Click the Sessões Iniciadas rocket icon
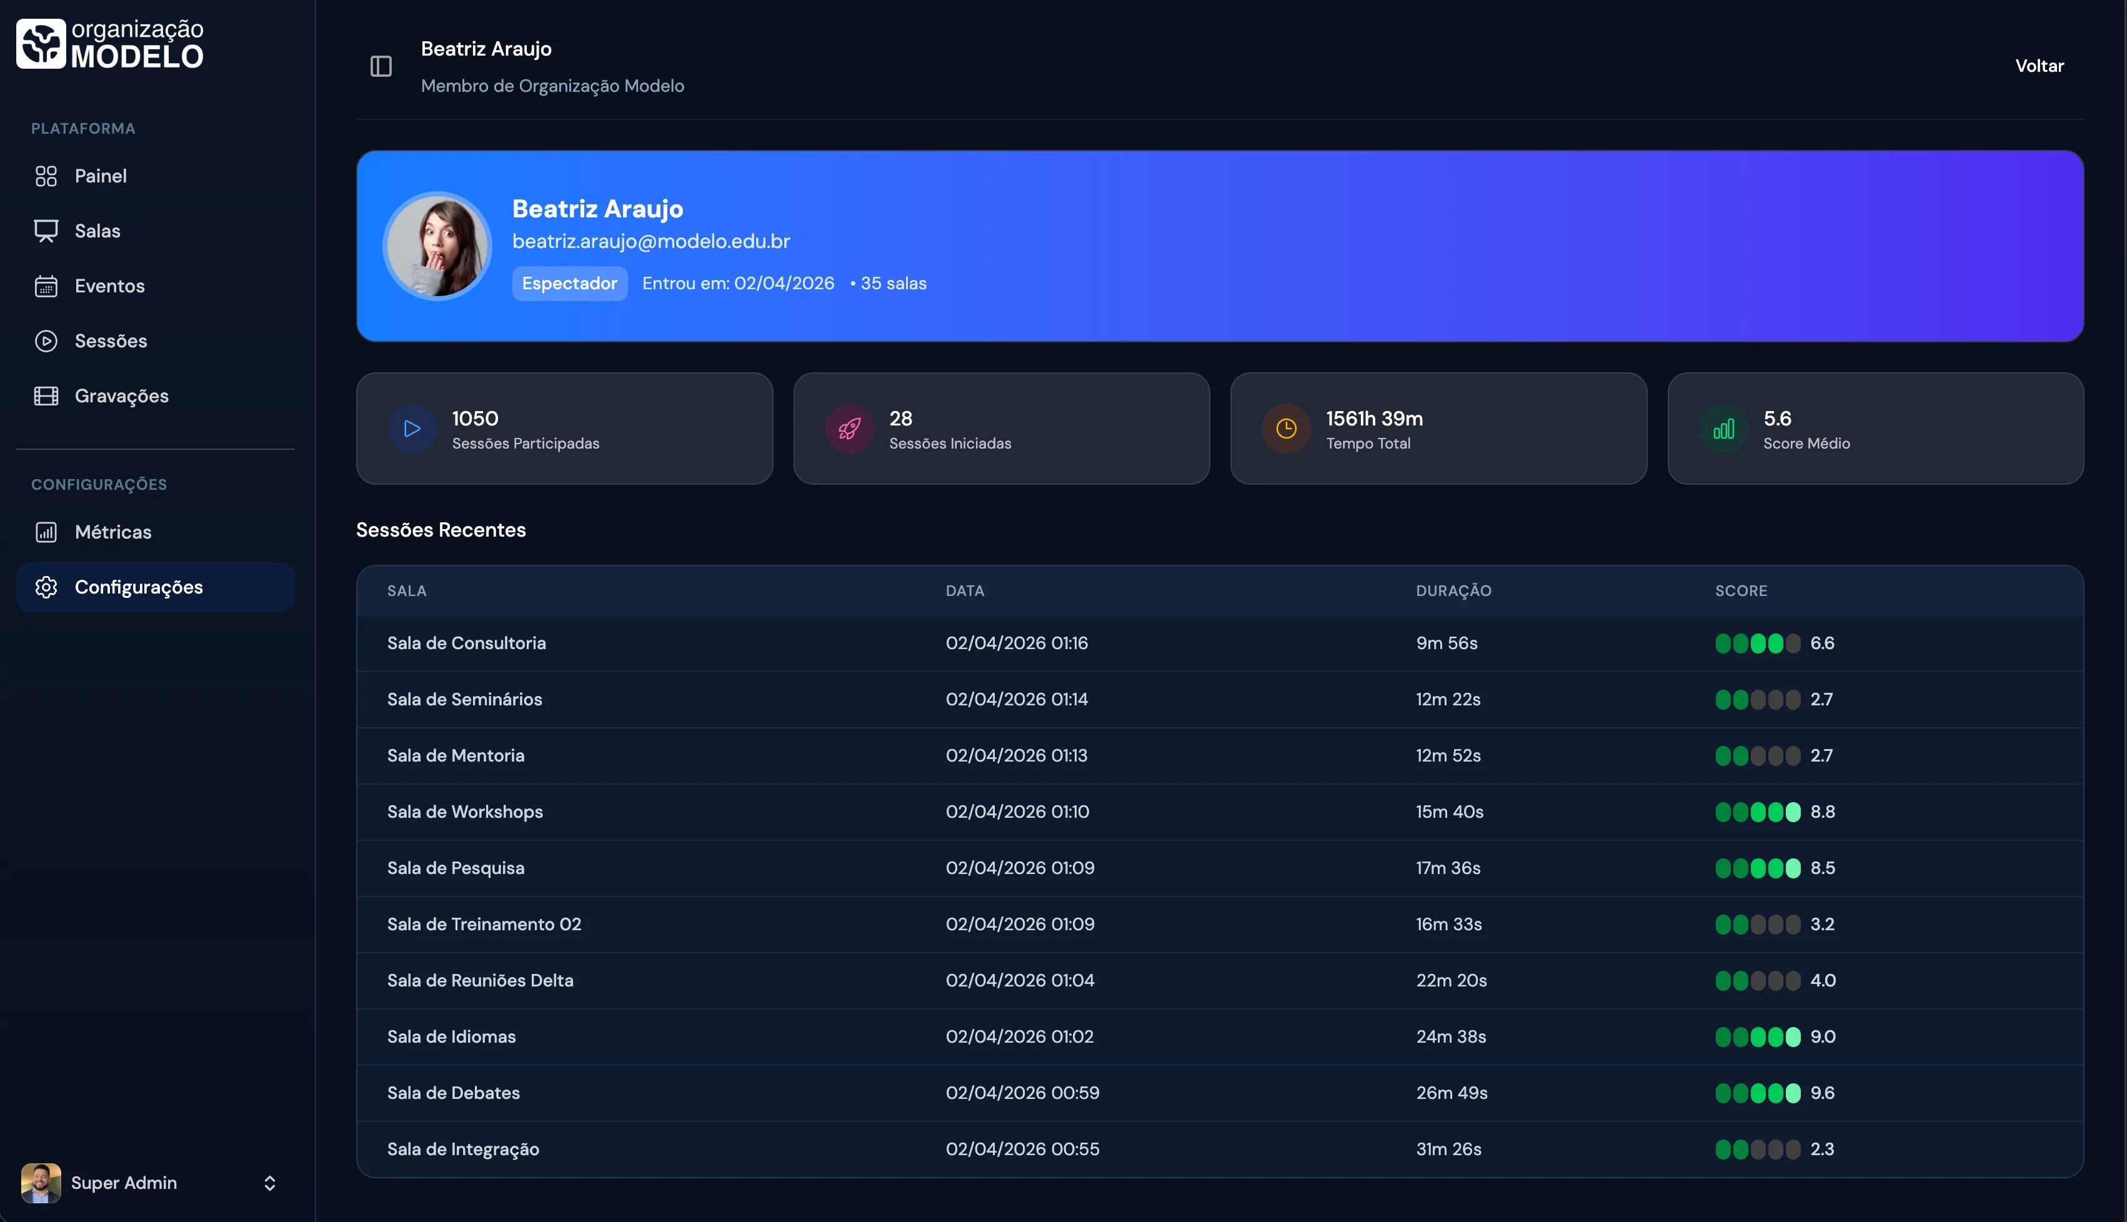2127x1222 pixels. tap(849, 429)
